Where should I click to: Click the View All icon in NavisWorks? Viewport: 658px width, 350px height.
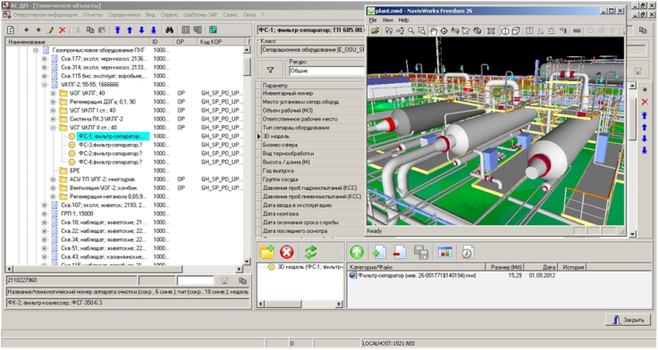tap(491, 30)
